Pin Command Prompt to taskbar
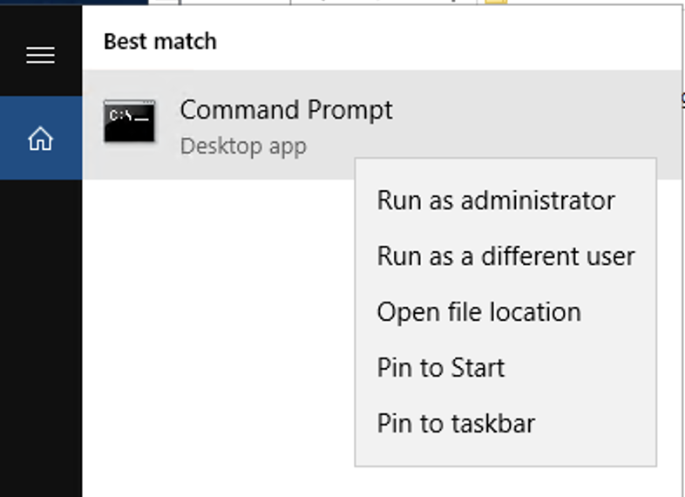The image size is (685, 497). click(456, 424)
